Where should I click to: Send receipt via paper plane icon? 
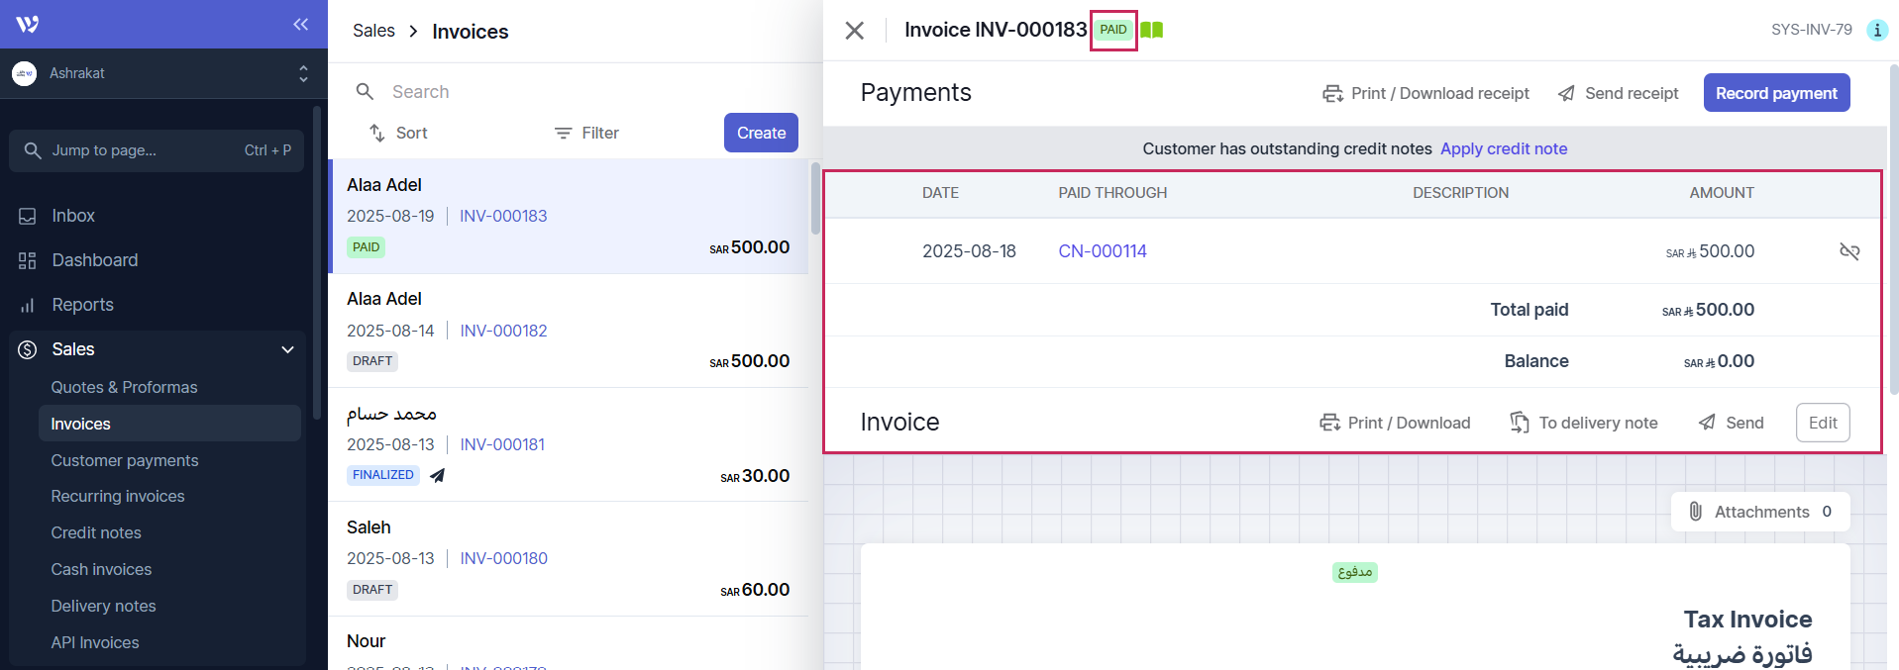1618,93
